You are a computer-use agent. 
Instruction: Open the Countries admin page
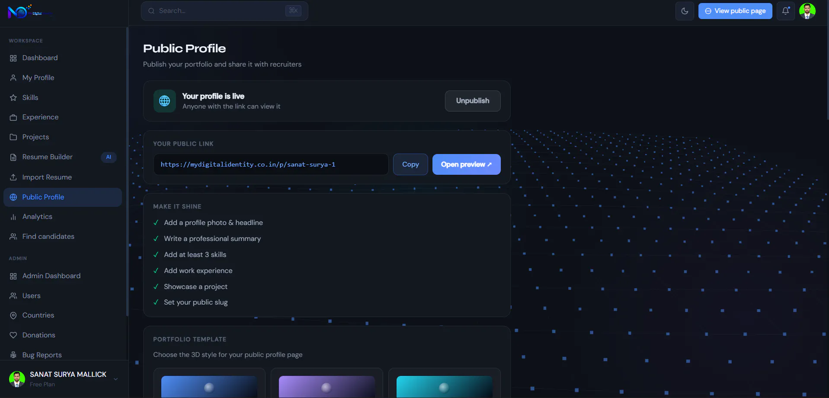click(63, 315)
